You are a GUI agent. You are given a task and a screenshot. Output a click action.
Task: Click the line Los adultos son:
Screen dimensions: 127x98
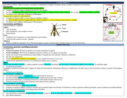pyautogui.click(x=8, y=49)
